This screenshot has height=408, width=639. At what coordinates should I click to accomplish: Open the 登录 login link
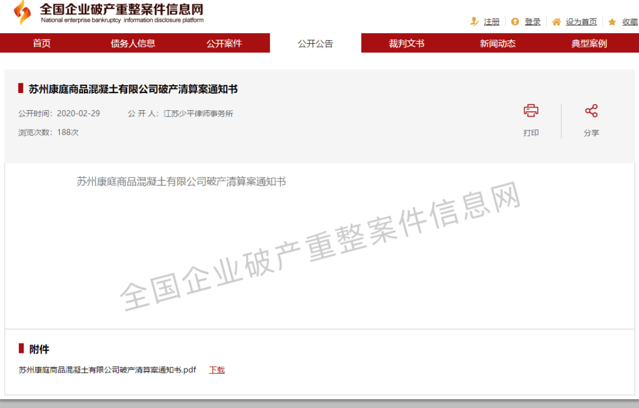point(532,22)
